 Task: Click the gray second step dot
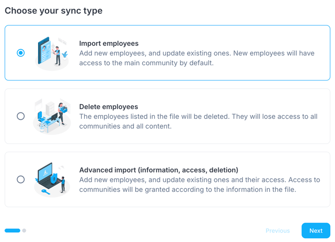pyautogui.click(x=24, y=231)
